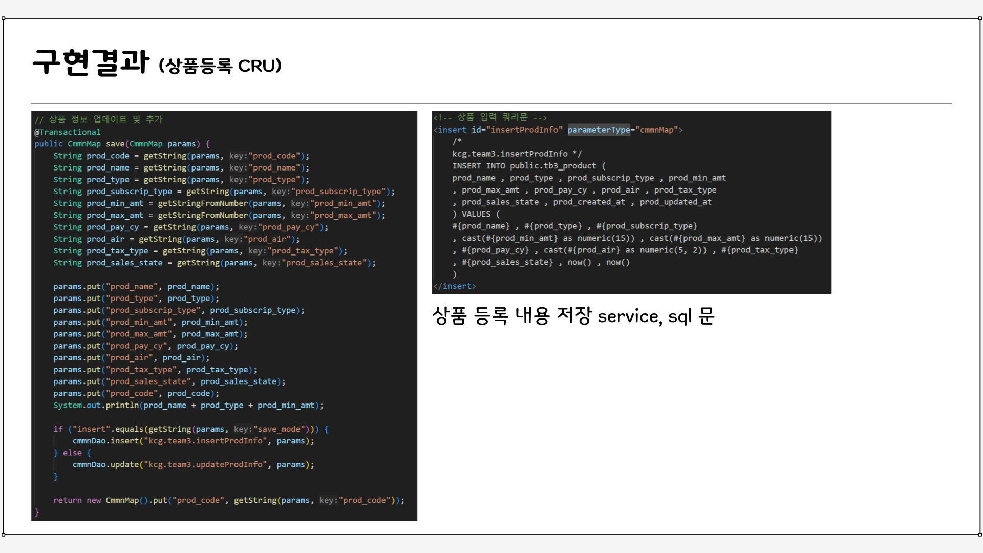Click the cast(#{prod_min_amt} as numeric(15)) line
The height and width of the screenshot is (553, 983).
(637, 238)
